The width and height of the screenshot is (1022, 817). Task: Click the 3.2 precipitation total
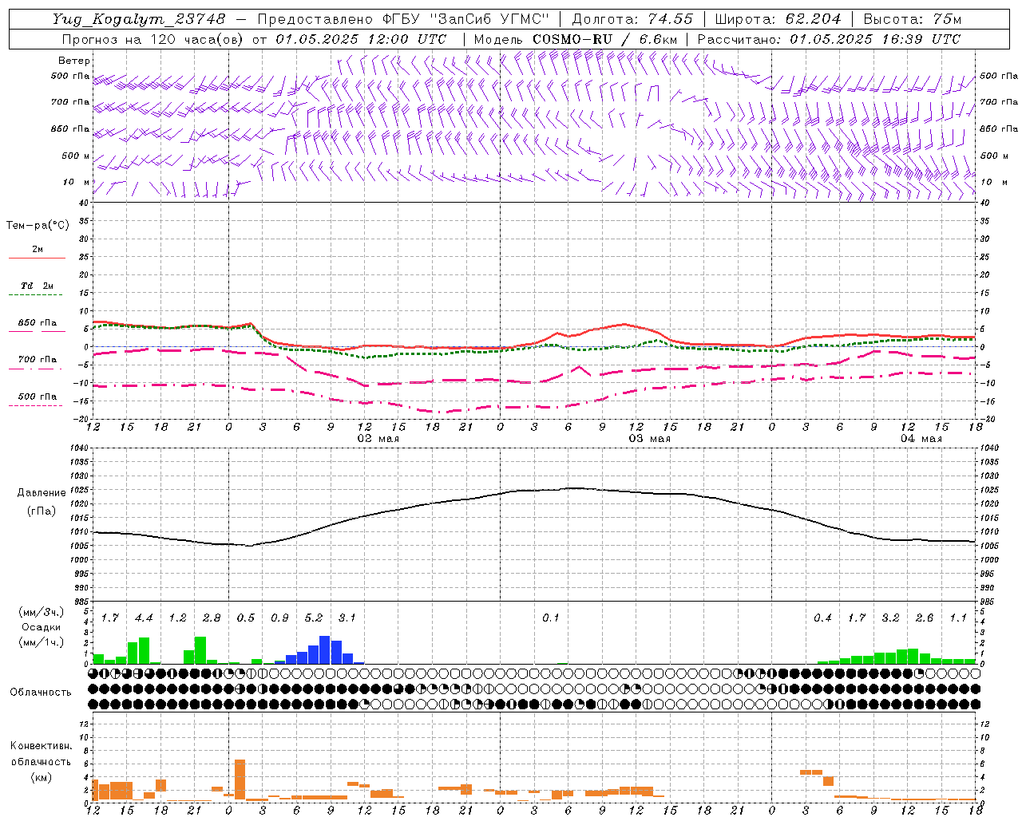coord(890,618)
